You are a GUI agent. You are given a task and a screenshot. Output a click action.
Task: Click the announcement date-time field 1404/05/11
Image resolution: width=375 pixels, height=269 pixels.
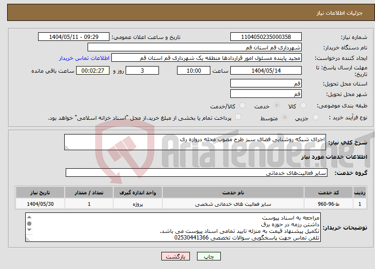point(74,37)
